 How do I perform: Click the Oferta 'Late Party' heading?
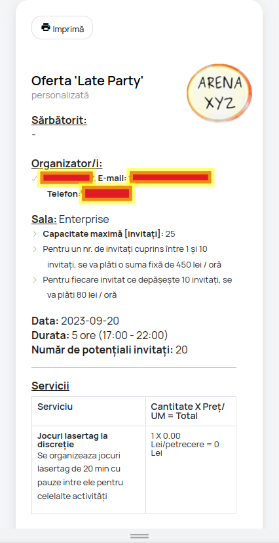point(88,81)
